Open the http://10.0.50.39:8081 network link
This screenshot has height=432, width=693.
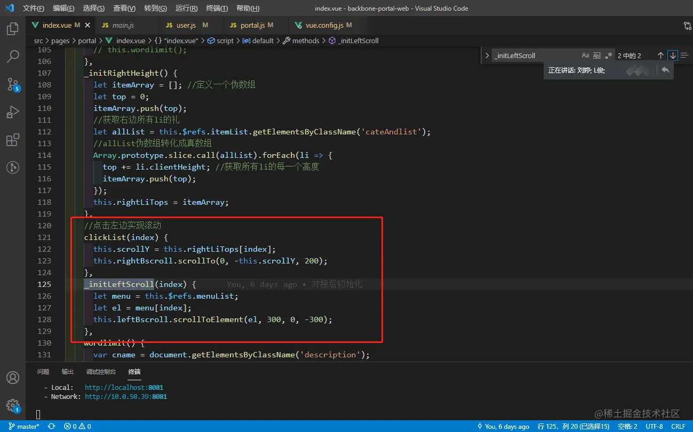pos(126,397)
